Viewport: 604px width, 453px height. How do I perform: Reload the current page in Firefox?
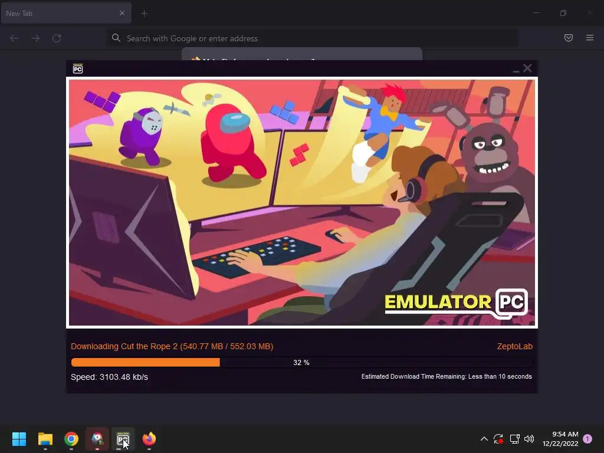point(57,38)
